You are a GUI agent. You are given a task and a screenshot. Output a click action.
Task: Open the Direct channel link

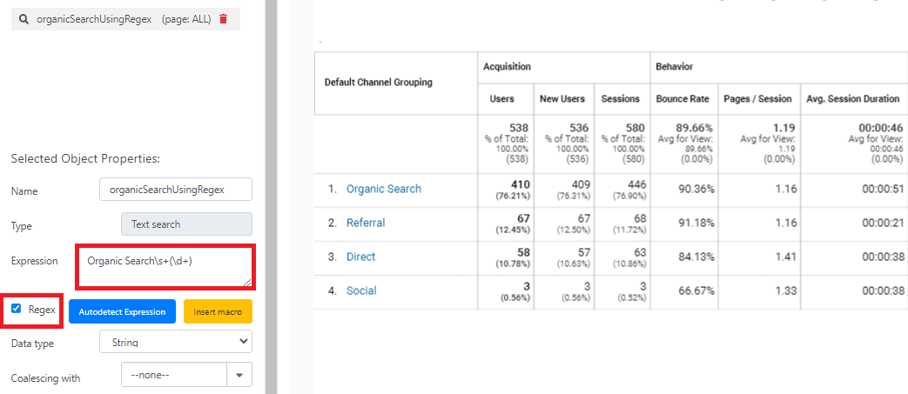pyautogui.click(x=360, y=257)
